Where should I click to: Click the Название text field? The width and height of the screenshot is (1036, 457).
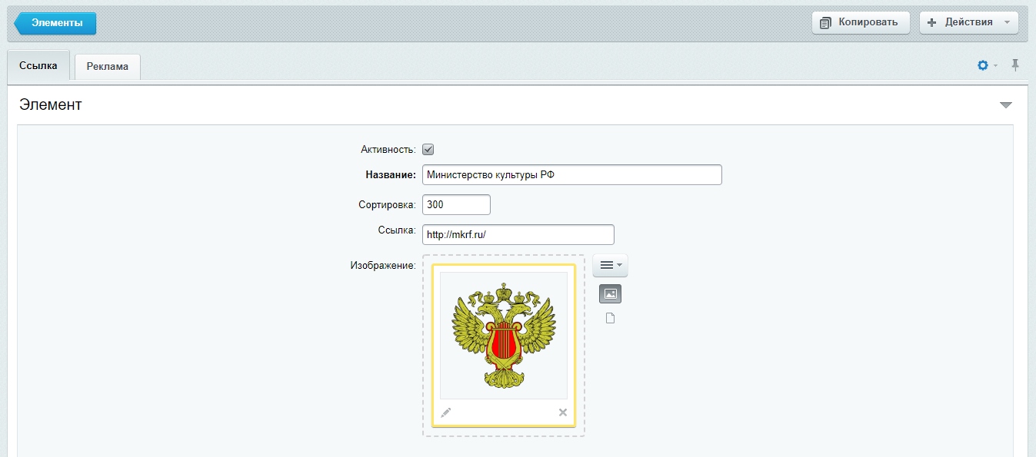[572, 174]
